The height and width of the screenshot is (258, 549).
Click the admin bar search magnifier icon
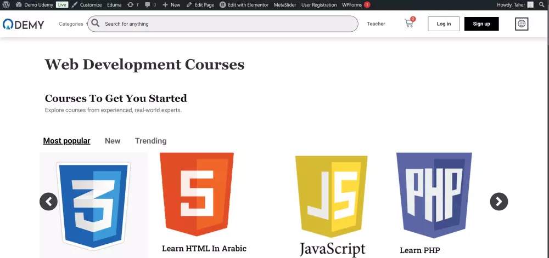tap(542, 5)
